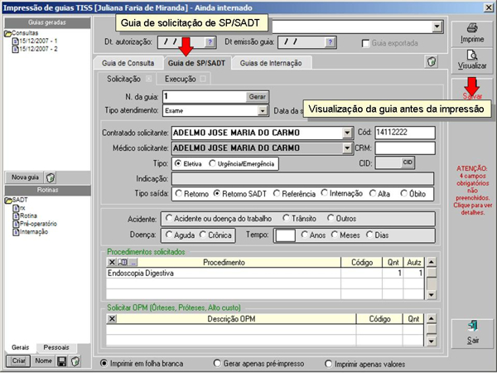The height and width of the screenshot is (373, 497).
Task: Click the trash icon right of guide tabs
Action: coord(432,62)
